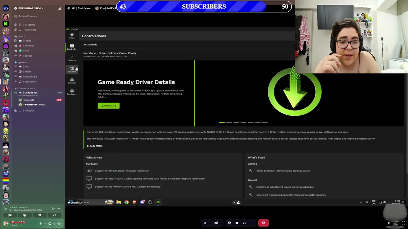Image resolution: width=408 pixels, height=229 pixels.
Task: Deafen headphones in Discord user panel
Action: (50, 224)
